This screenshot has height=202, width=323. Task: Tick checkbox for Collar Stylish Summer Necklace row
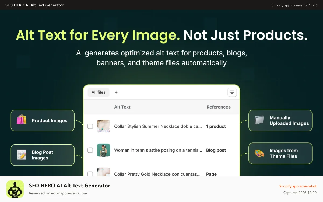coord(90,126)
